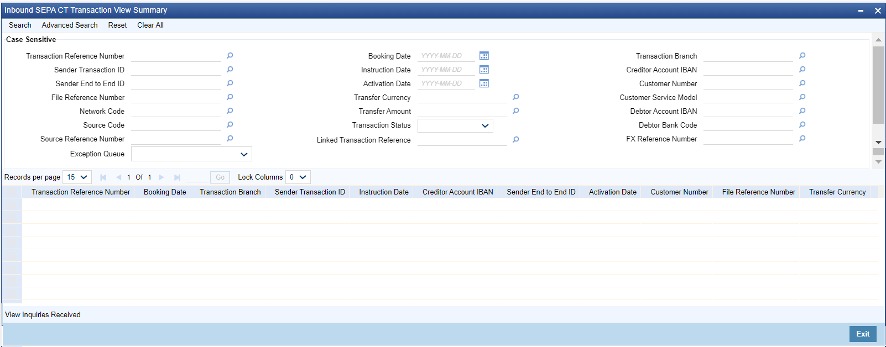Click File Reference Number column header
Screen dimensions: 886x347
[x=759, y=192]
